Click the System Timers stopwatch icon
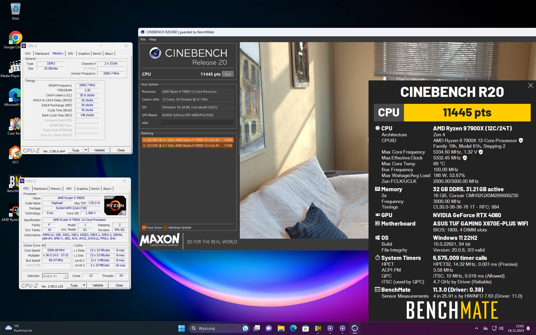 pyautogui.click(x=377, y=258)
